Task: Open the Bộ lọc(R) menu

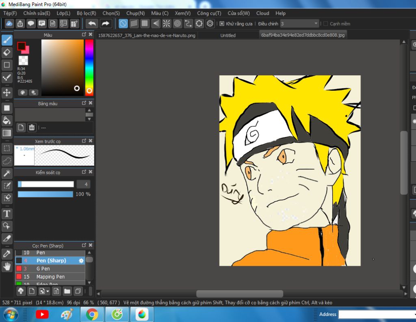Action: coord(87,13)
